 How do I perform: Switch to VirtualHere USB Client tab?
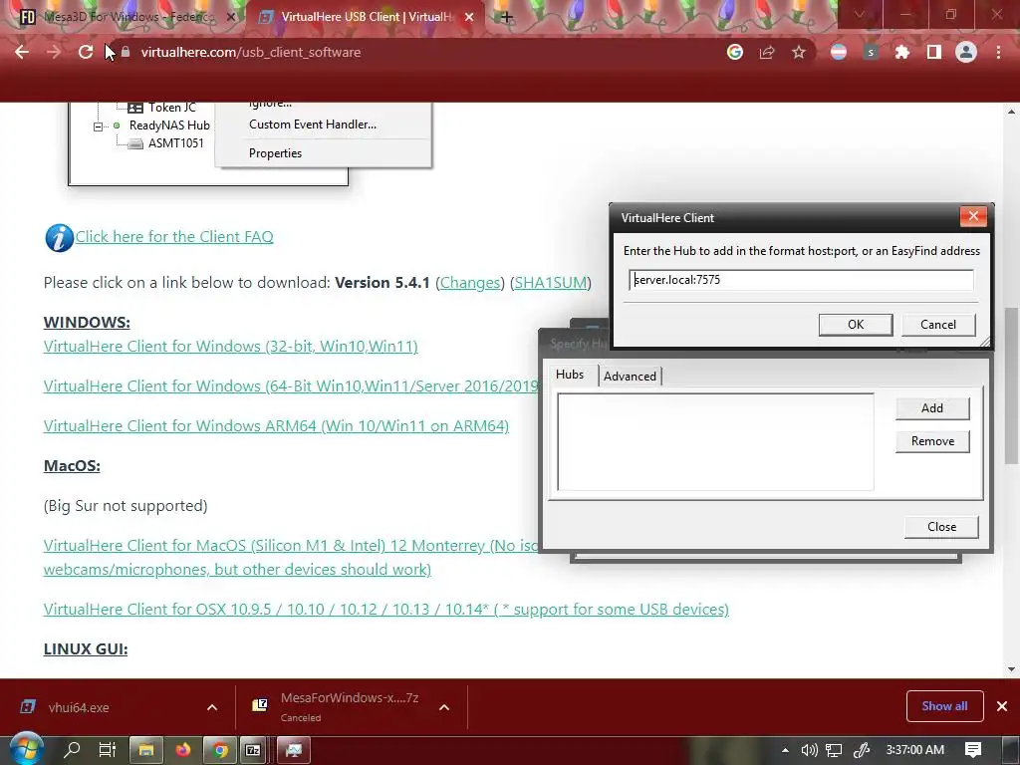point(365,17)
